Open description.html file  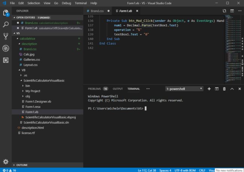33,128
